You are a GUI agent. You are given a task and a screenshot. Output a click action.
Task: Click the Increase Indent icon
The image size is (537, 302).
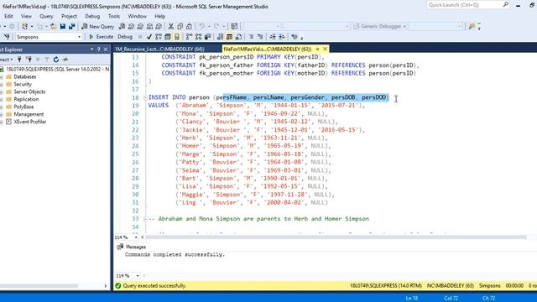(x=282, y=37)
